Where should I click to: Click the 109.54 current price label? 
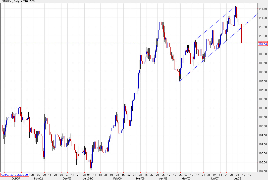pos(263,44)
